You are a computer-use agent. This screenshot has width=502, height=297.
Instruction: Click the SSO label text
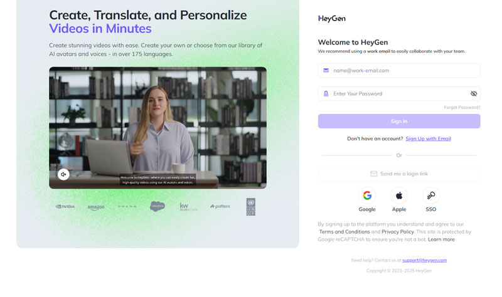pos(431,209)
